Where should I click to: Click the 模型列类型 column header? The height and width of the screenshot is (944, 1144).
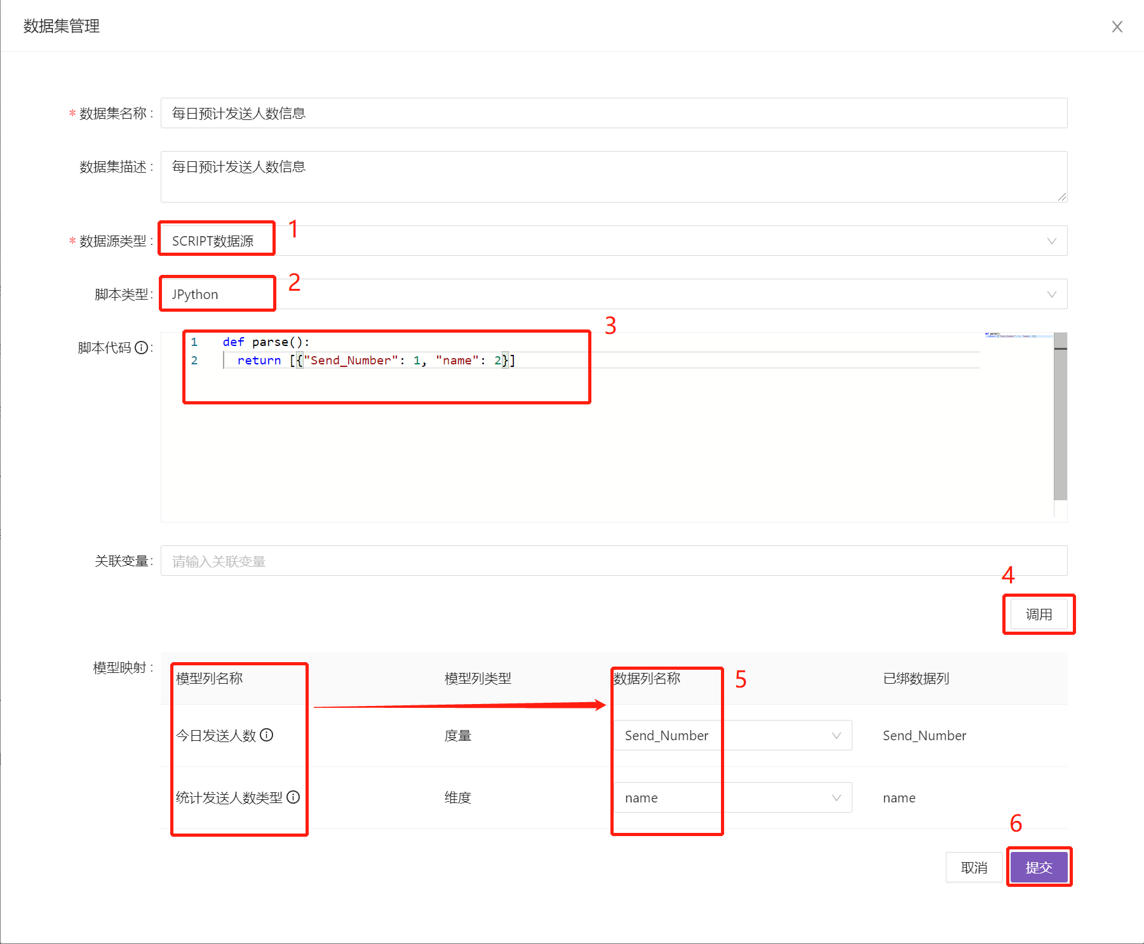tap(478, 679)
